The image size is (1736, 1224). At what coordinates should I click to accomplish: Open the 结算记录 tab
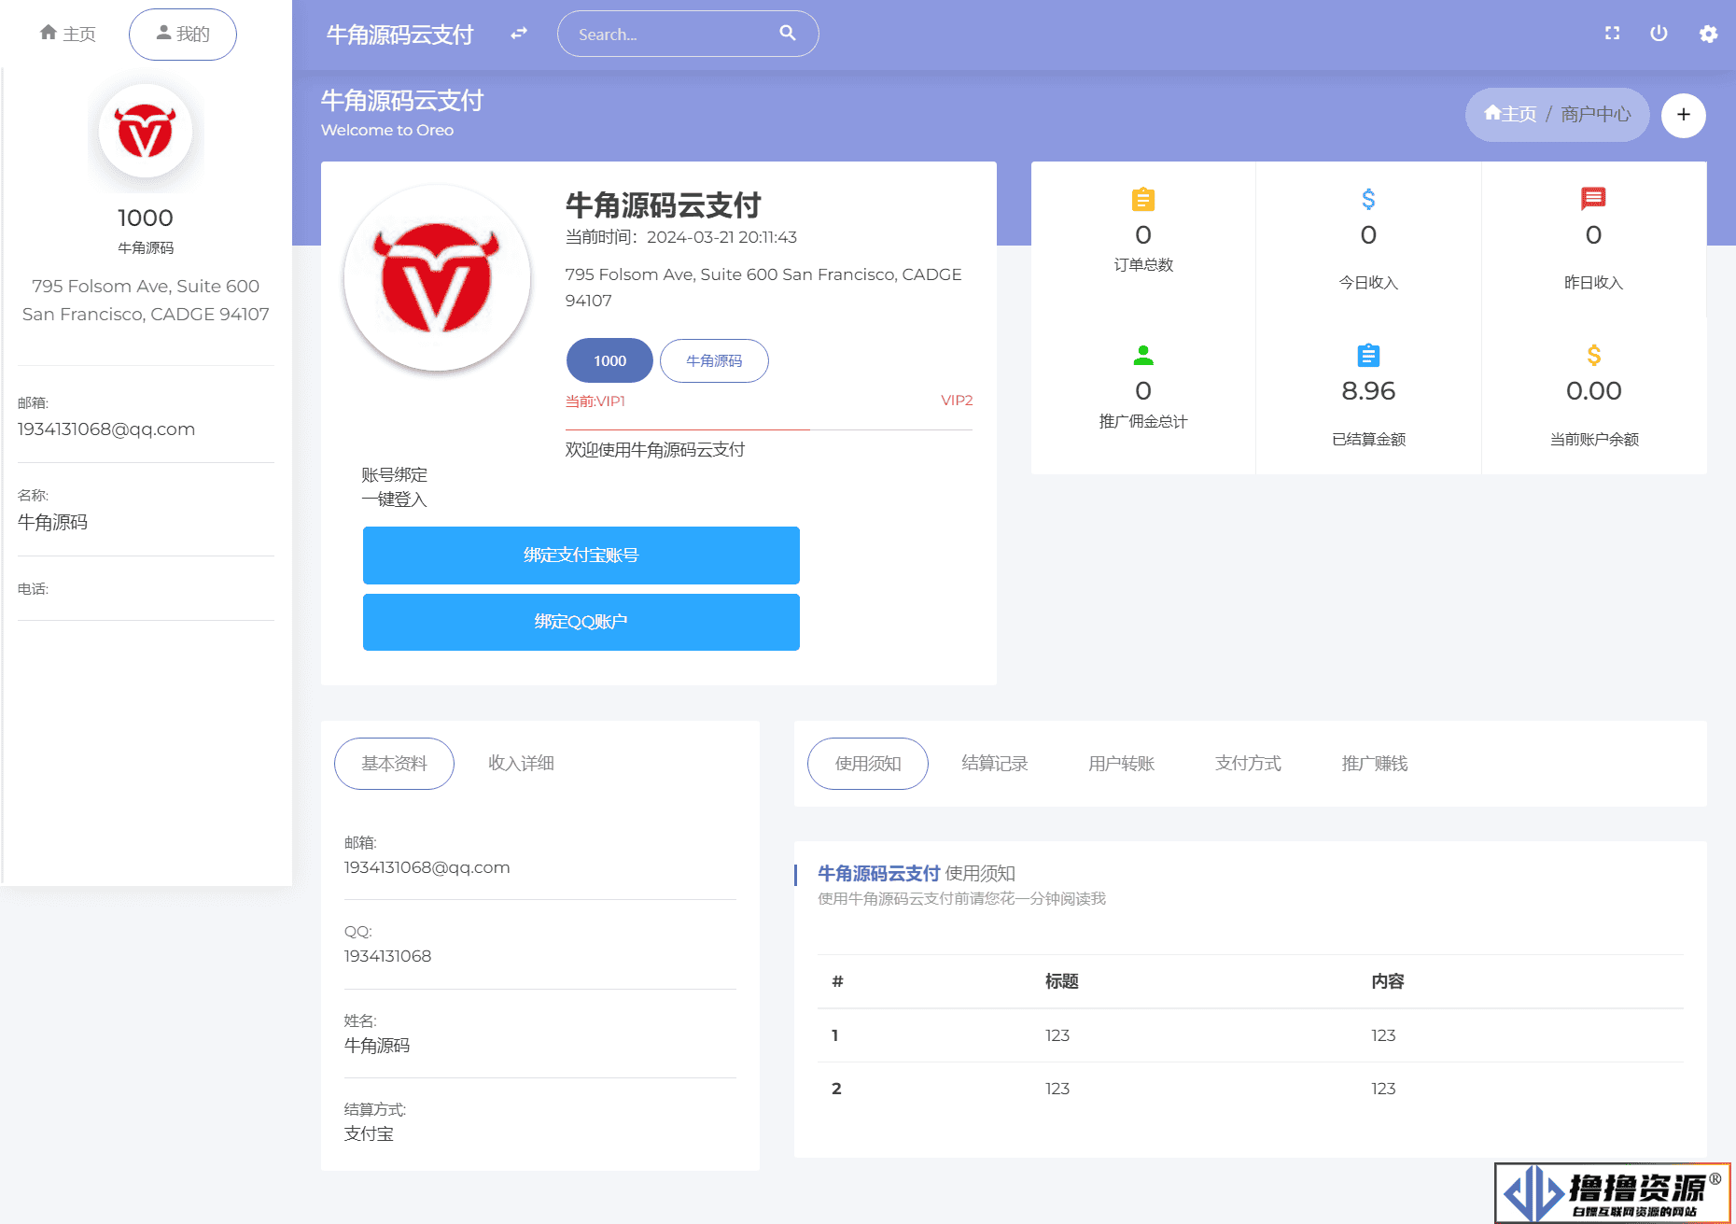click(995, 764)
